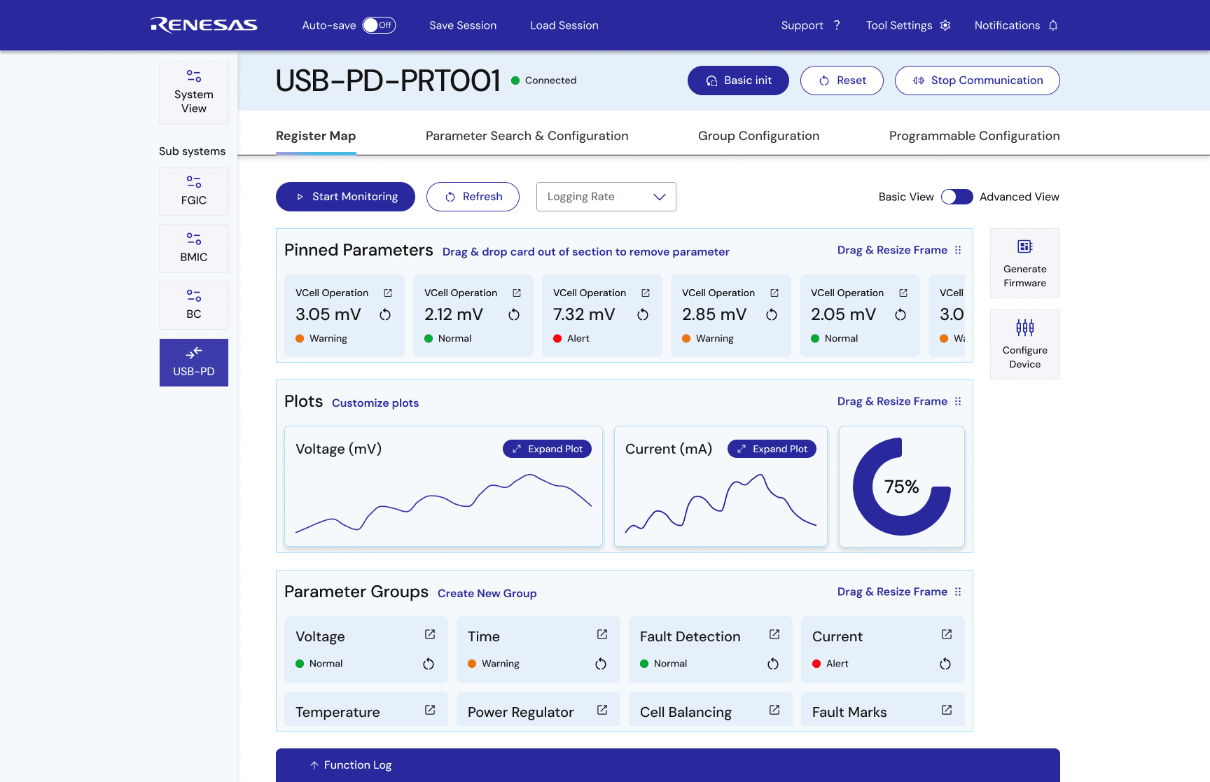
Task: Open the Time parameter group
Action: coord(602,634)
